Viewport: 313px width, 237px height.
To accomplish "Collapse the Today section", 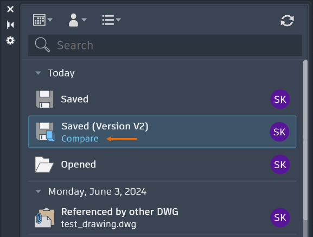I will (x=38, y=73).
